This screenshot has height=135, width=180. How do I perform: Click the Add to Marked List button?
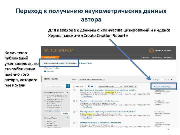[x=130, y=86]
